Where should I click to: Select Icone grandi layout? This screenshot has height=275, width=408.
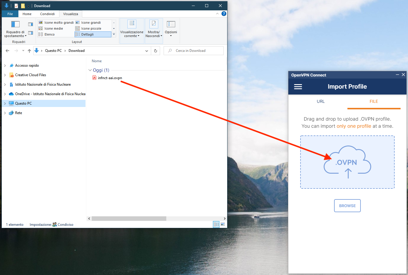pos(88,23)
